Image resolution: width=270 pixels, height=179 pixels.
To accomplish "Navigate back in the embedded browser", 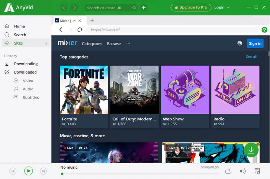I will (x=61, y=30).
